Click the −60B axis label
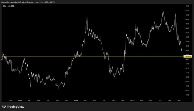The image size is (194, 111). click(187, 86)
